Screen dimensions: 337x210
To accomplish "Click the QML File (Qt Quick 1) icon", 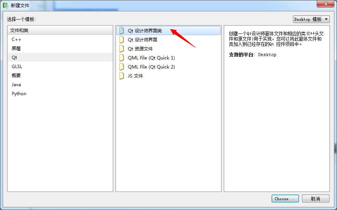I will tap(121, 58).
